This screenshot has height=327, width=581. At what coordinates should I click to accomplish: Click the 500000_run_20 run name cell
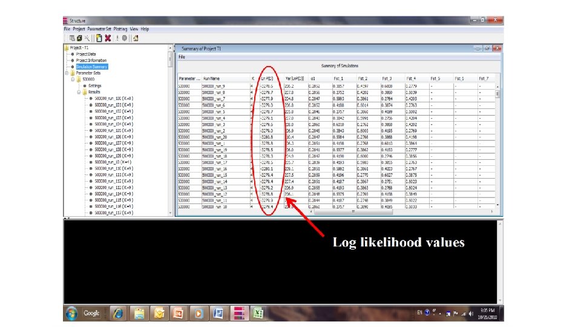click(x=226, y=137)
